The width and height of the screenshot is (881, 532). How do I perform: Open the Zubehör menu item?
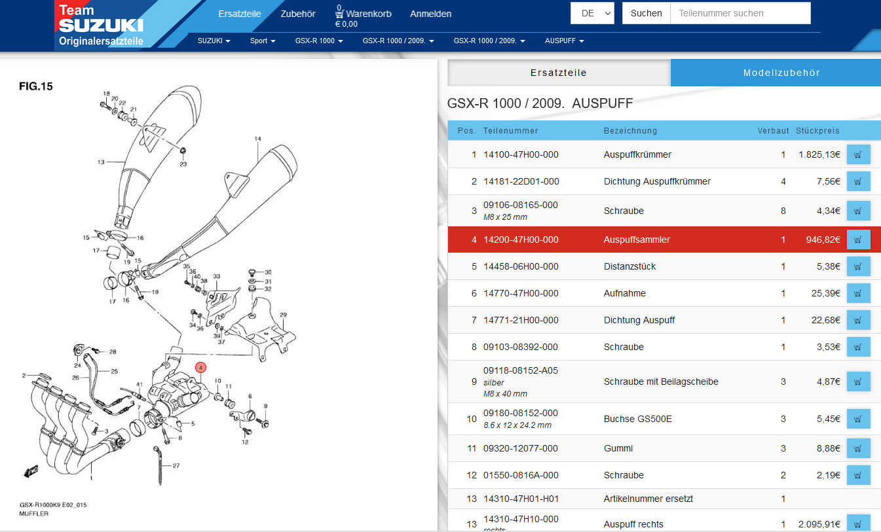click(298, 14)
